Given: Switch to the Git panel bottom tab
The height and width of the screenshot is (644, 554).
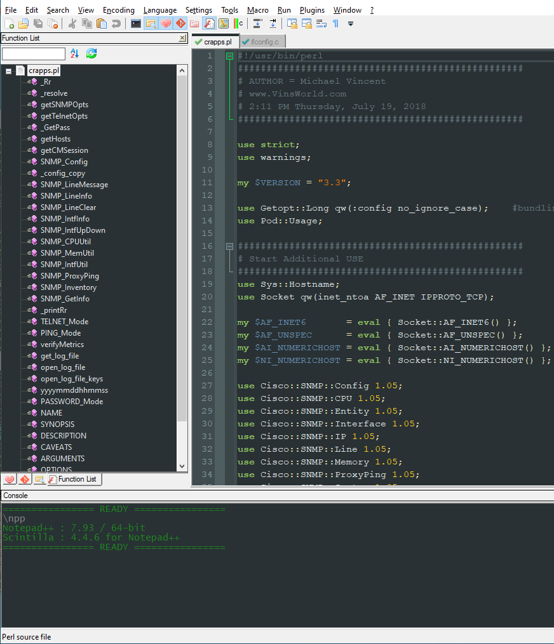Looking at the screenshot, I should (x=25, y=479).
